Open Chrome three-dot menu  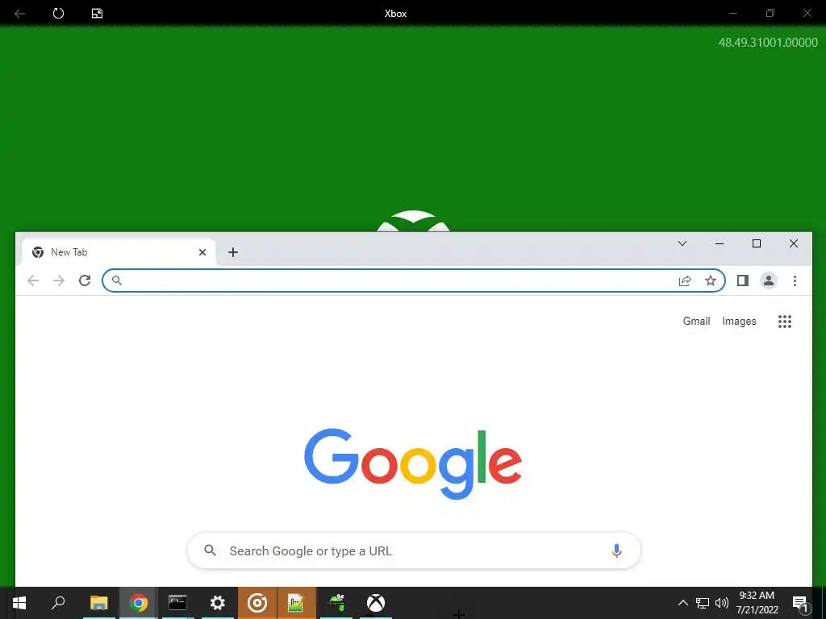[795, 280]
